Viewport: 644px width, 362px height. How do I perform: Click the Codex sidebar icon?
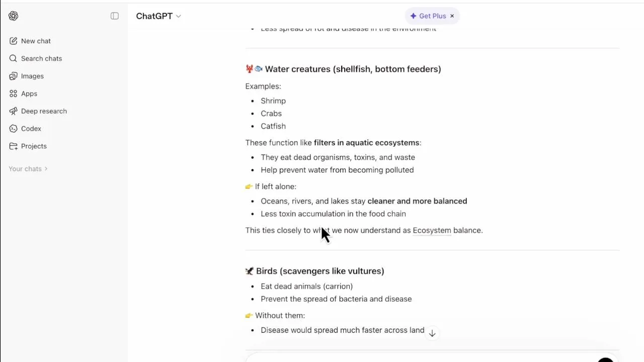14,129
